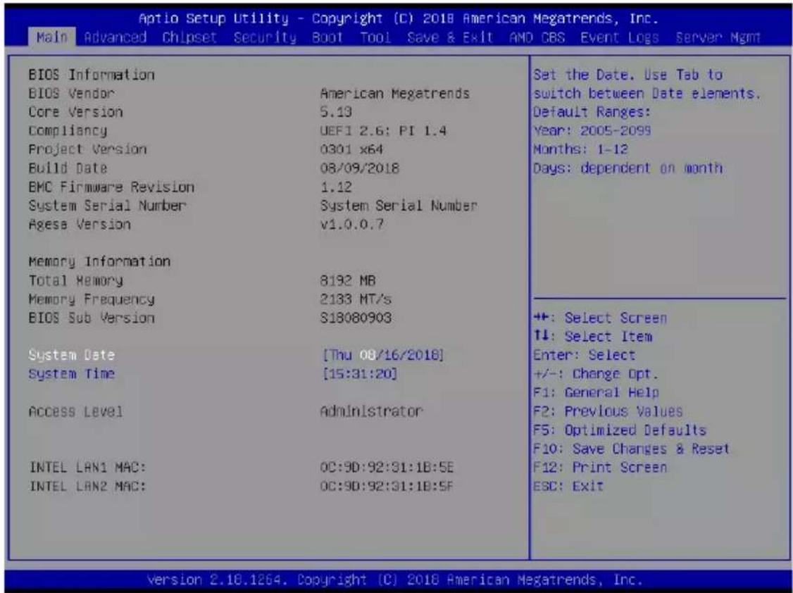This screenshot has height=593, width=793.
Task: Switch to the Main tab
Action: (x=52, y=37)
